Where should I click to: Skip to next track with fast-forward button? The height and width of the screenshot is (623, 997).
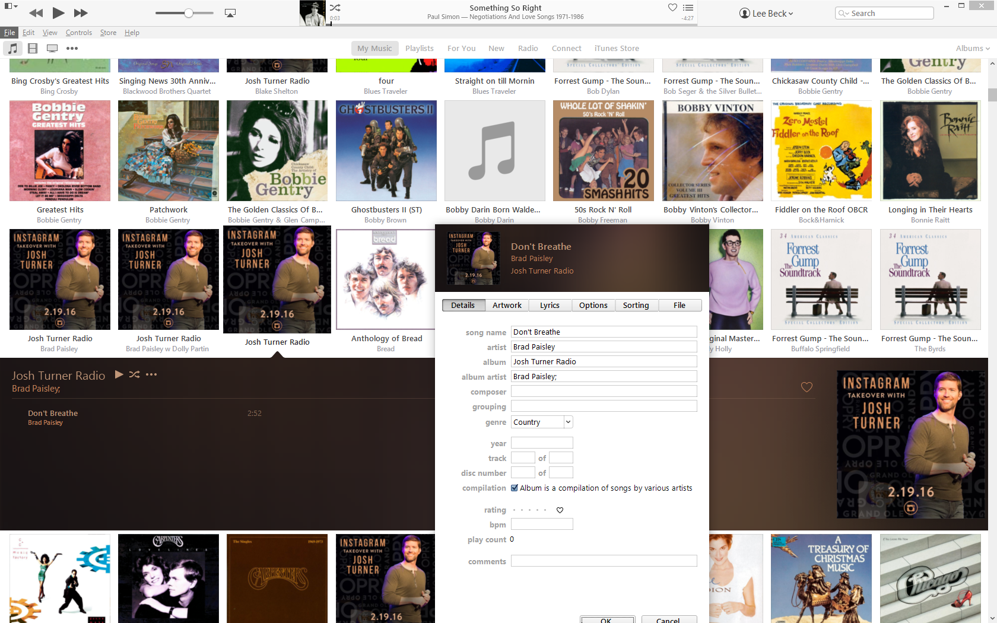[x=81, y=13]
